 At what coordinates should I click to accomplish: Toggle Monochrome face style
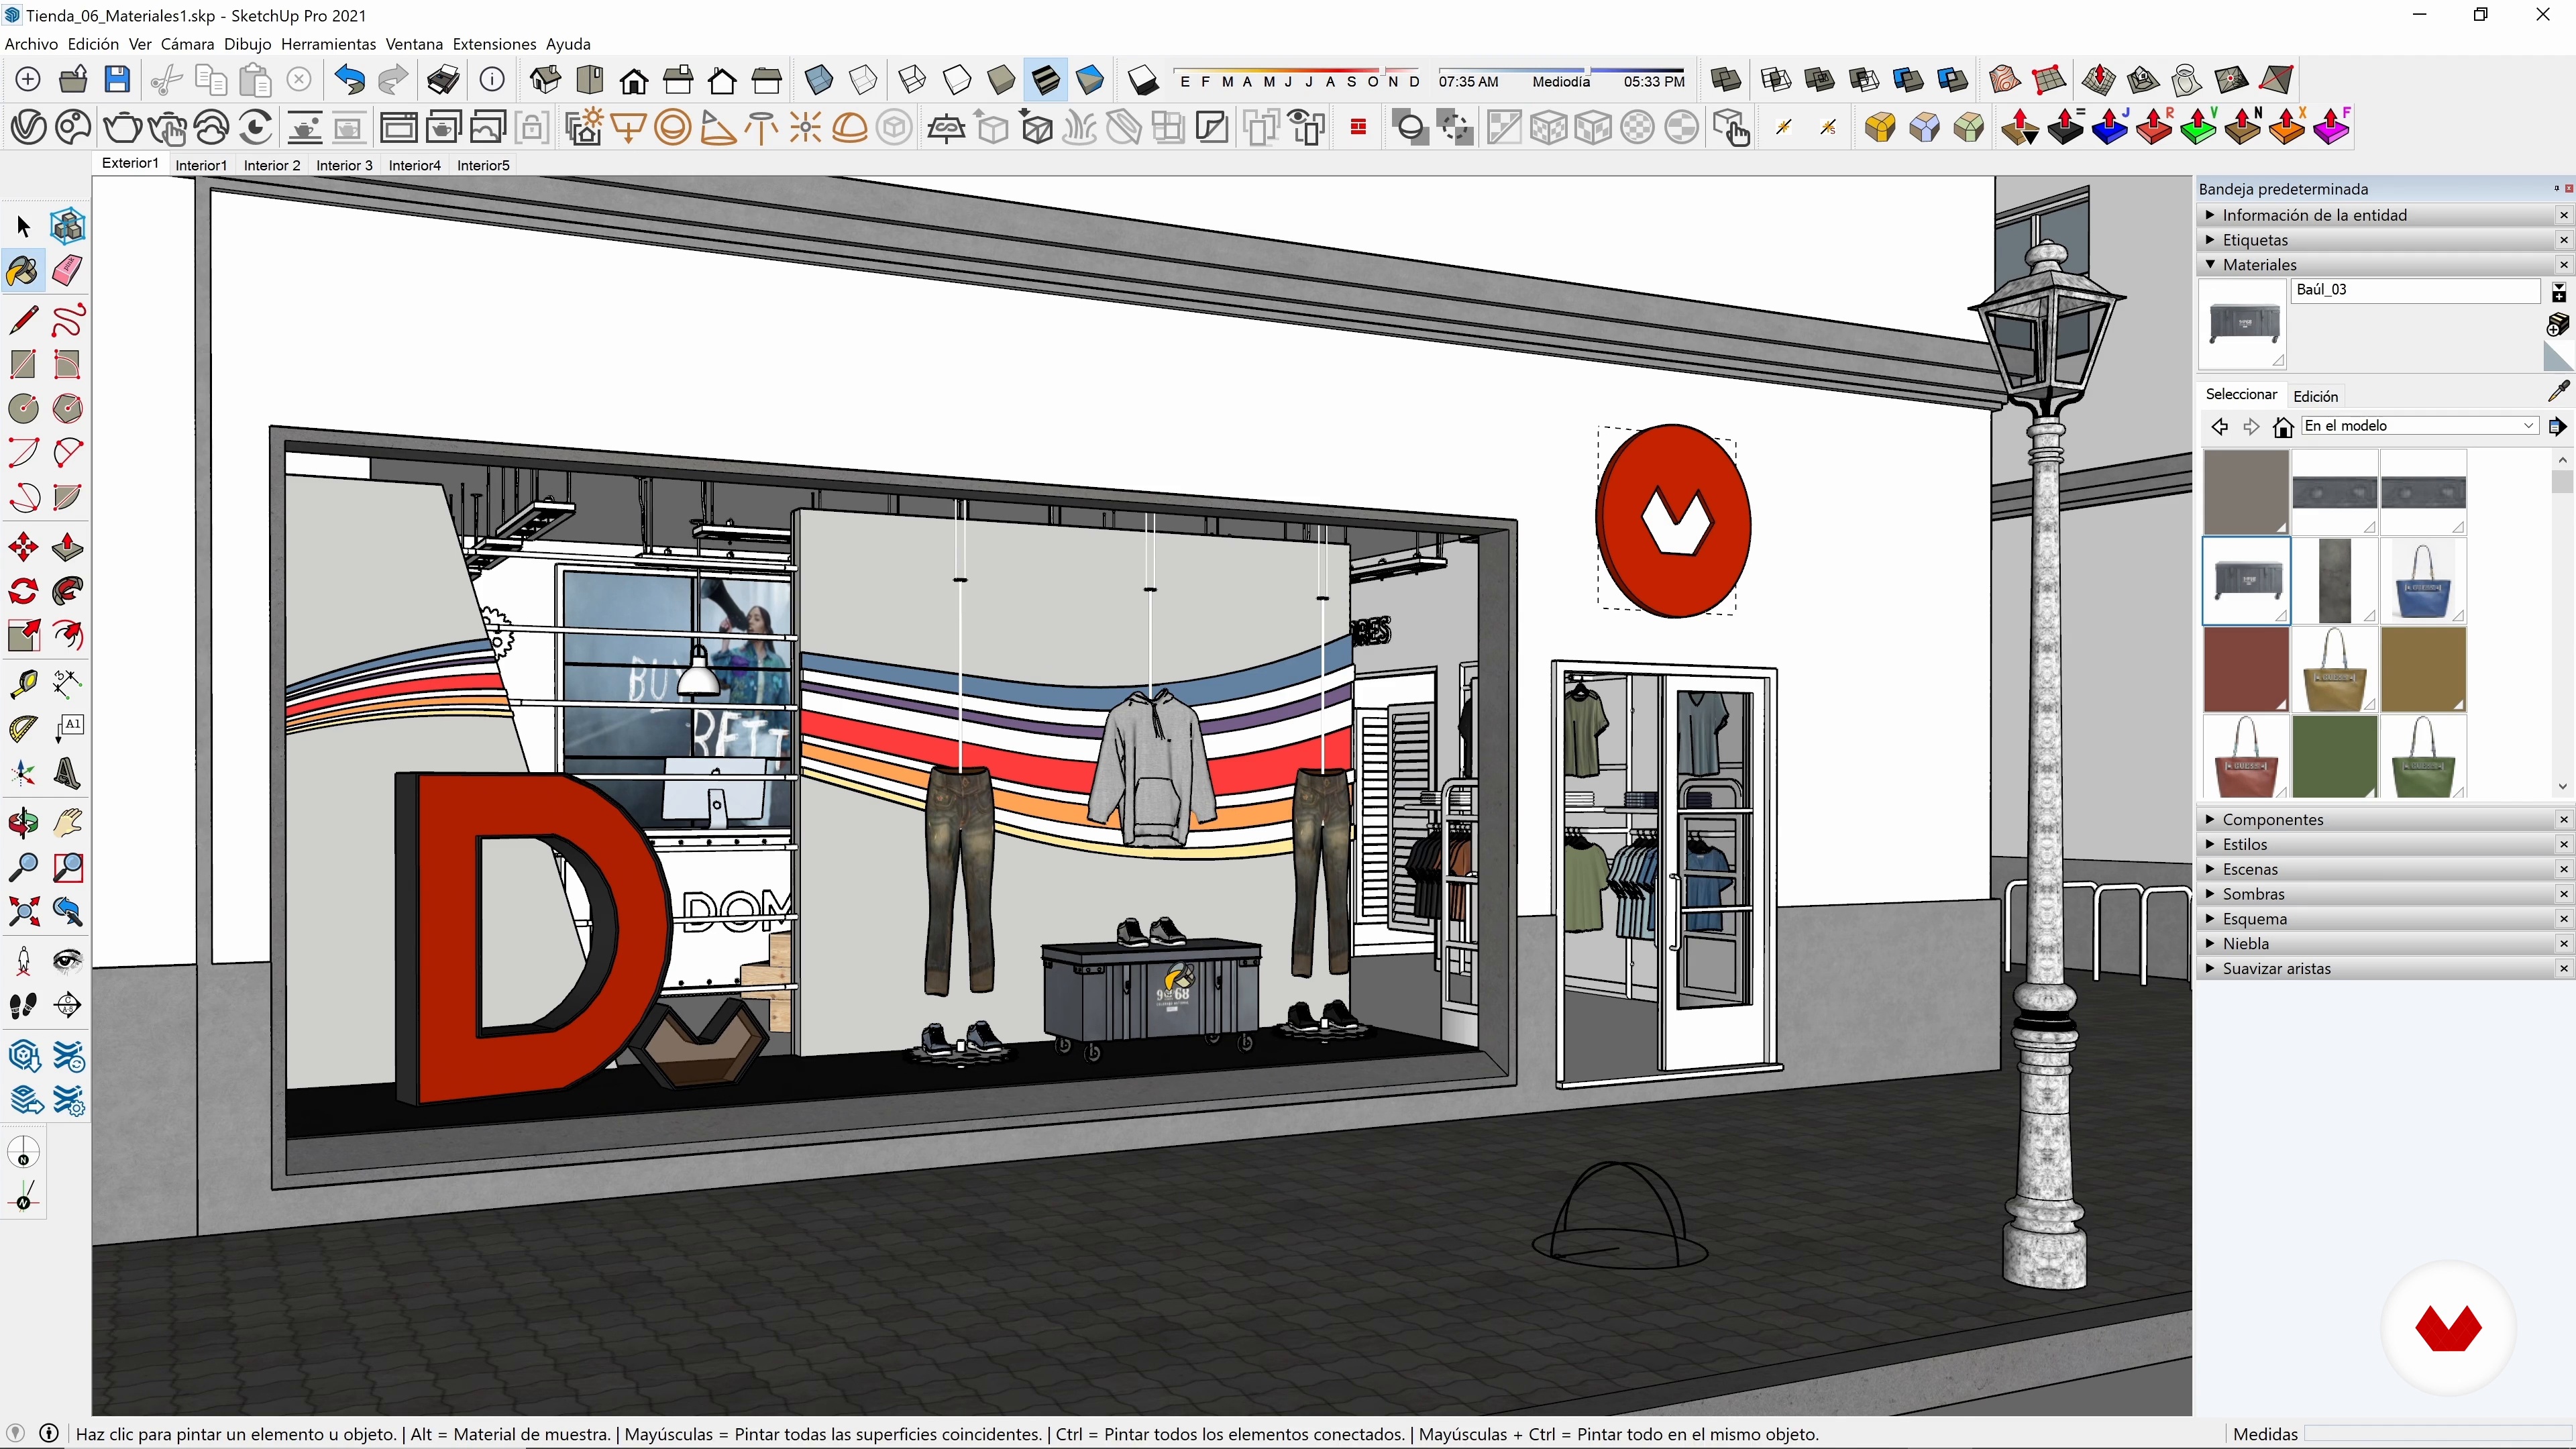(x=1089, y=79)
